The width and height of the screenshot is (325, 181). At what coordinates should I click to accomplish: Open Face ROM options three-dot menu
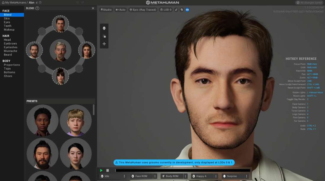[155, 176]
